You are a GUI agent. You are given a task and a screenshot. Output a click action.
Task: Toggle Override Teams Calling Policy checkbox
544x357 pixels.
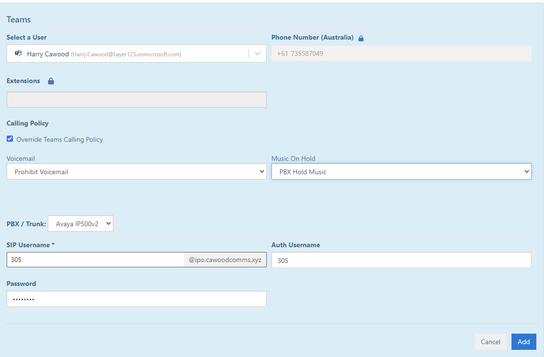pyautogui.click(x=10, y=139)
